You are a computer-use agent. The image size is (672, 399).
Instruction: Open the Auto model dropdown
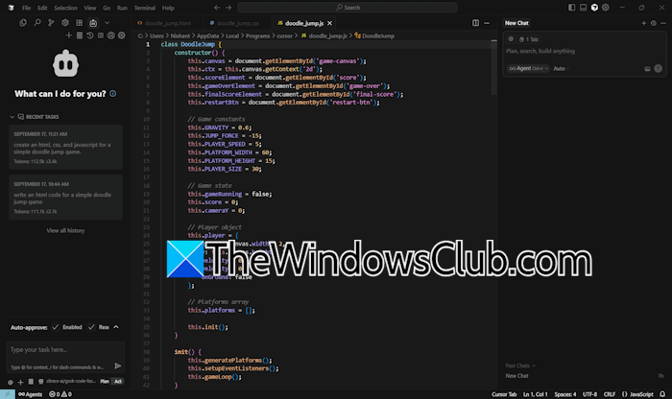click(561, 68)
